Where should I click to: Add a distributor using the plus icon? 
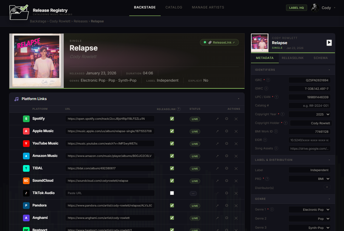click(x=327, y=187)
